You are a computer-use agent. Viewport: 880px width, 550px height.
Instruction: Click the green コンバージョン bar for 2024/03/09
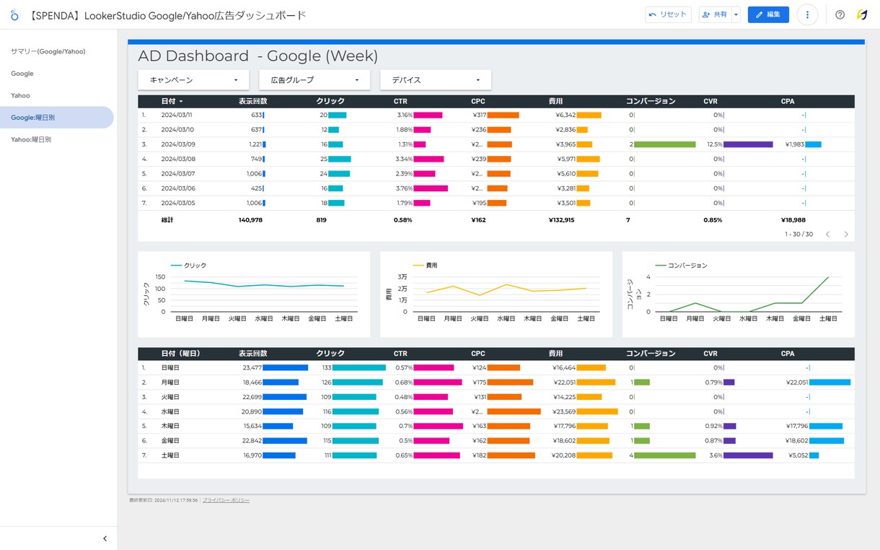[x=664, y=144]
